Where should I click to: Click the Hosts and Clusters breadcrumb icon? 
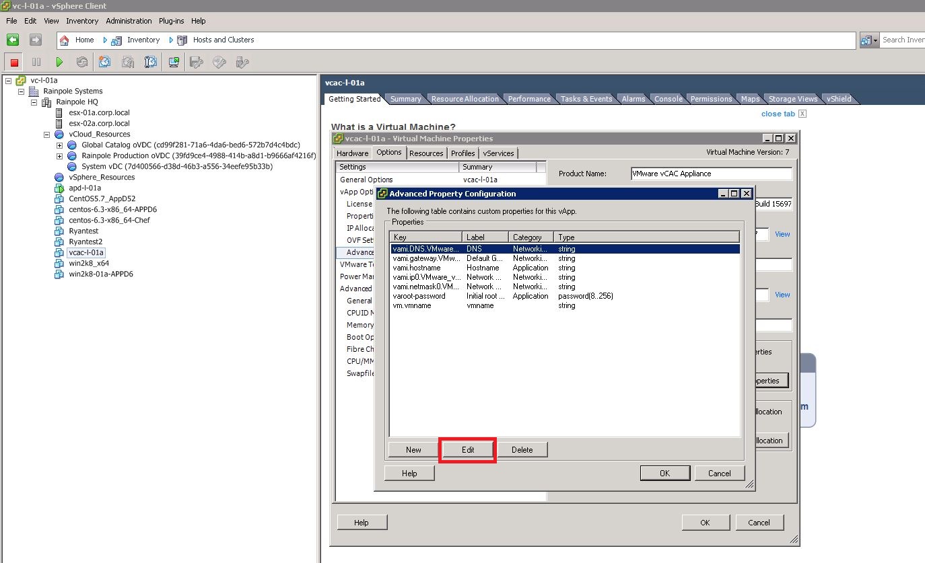pos(182,40)
